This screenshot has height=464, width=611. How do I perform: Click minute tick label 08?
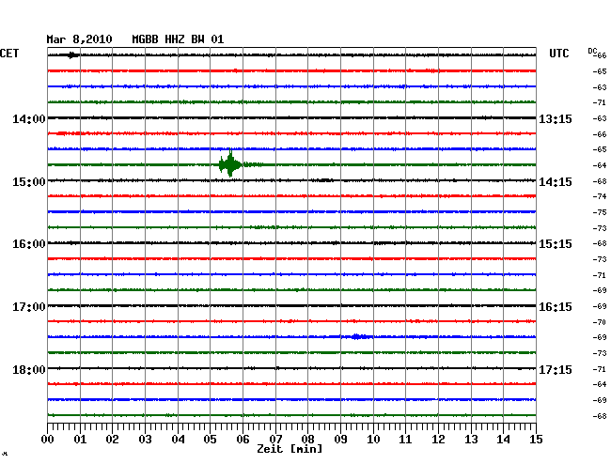(307, 440)
